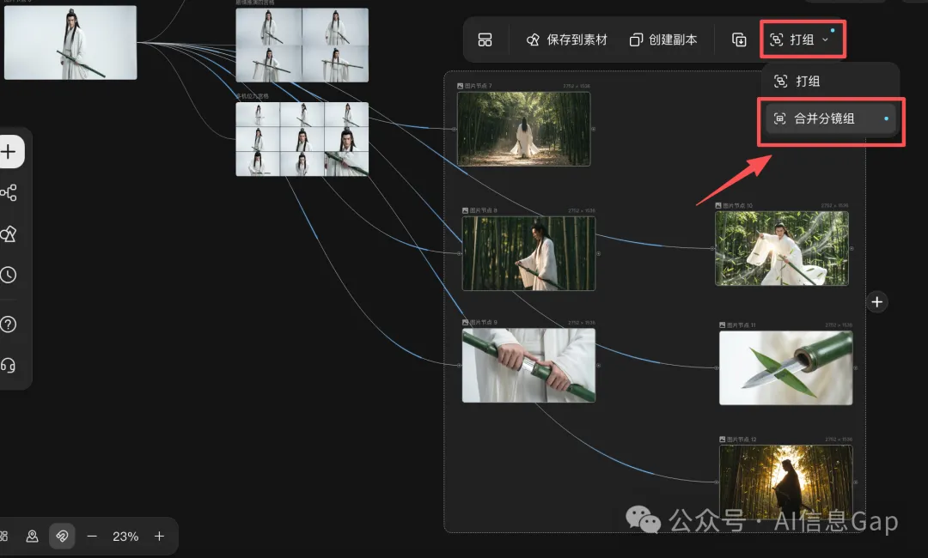
Task: Click 保存到素材 in the toolbar
Action: 566,39
